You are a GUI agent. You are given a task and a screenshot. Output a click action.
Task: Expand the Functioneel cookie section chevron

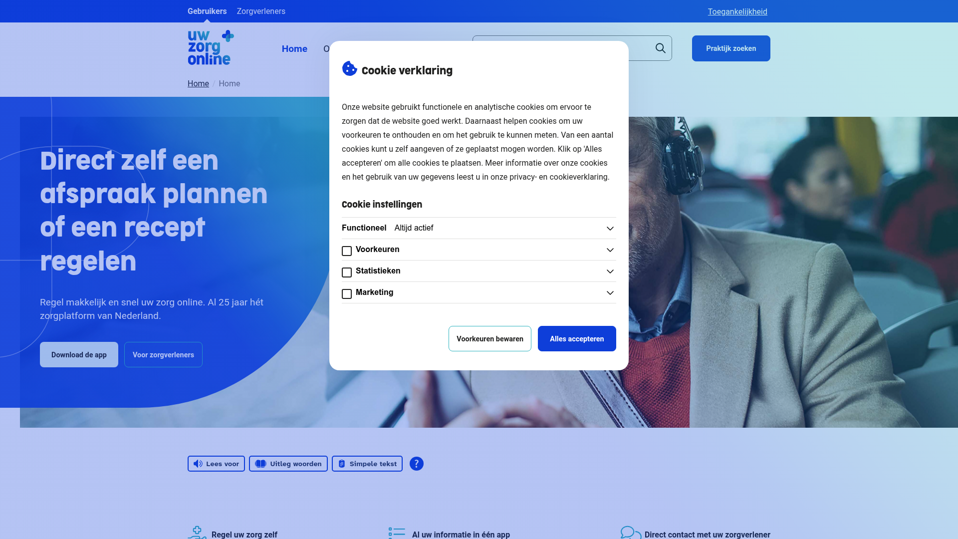(610, 229)
